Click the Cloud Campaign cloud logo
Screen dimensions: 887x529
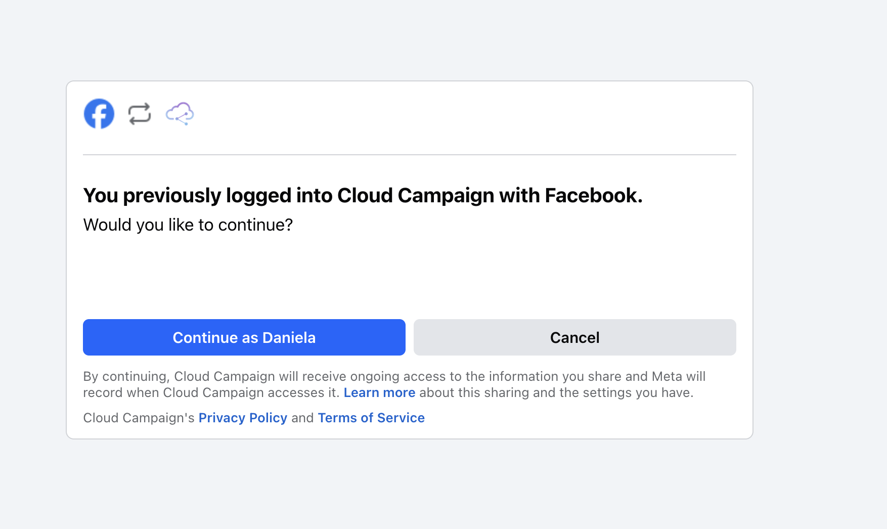click(x=180, y=114)
